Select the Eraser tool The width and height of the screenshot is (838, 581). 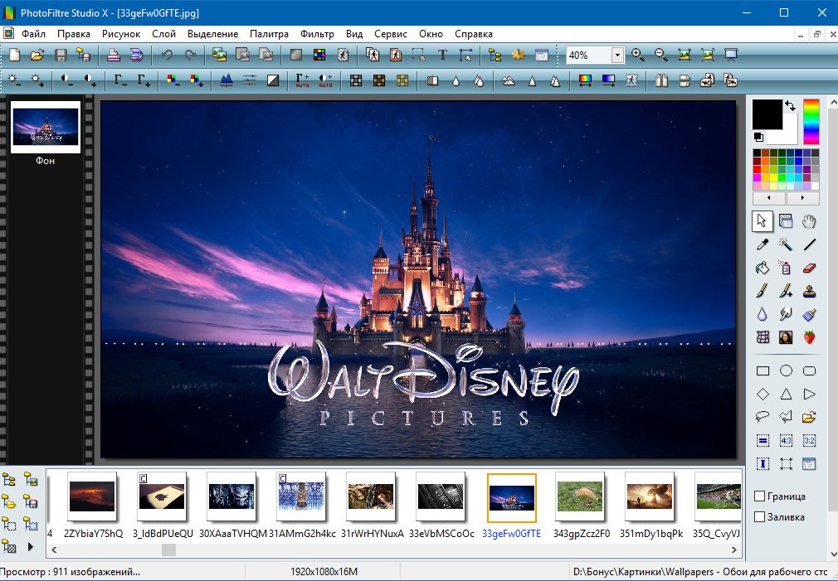click(x=810, y=268)
